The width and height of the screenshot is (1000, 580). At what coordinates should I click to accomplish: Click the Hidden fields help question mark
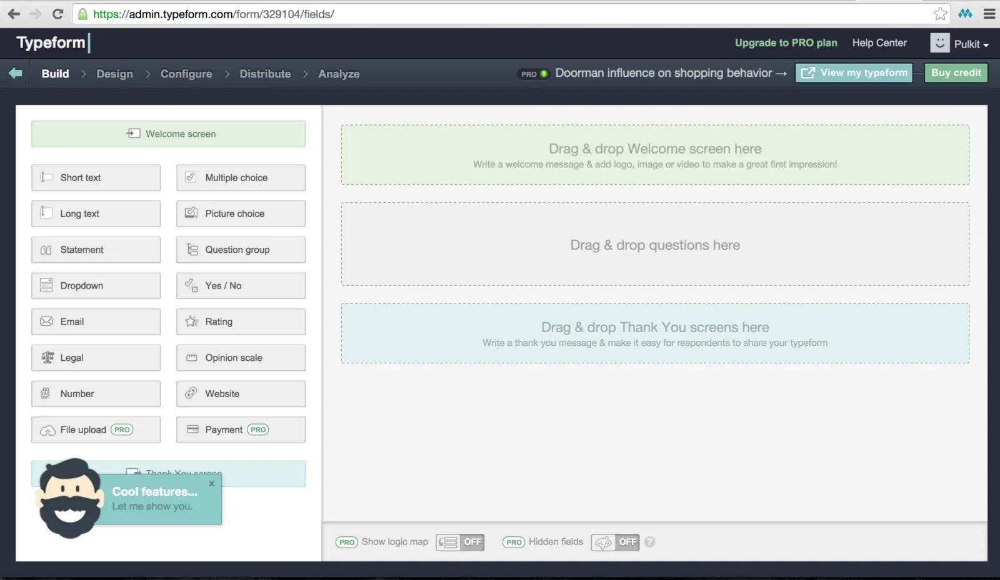point(650,542)
